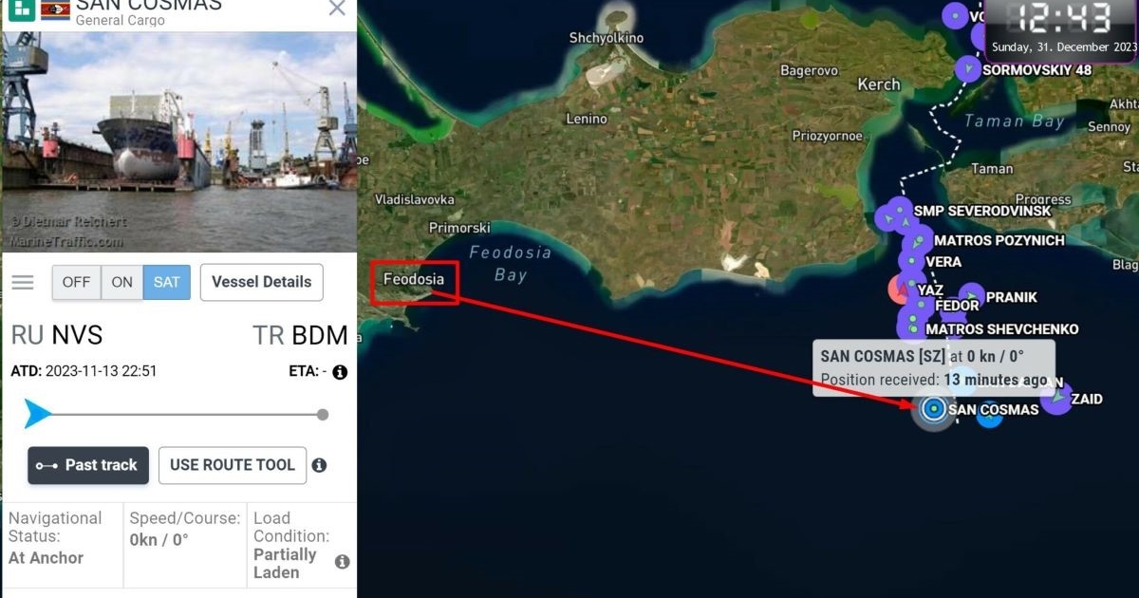Click the ZAID vessel marker
The image size is (1139, 598).
(1056, 399)
